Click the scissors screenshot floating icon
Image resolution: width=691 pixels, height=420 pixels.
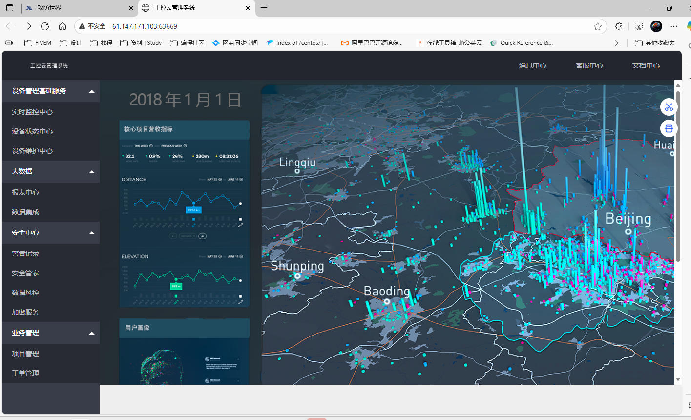(669, 107)
